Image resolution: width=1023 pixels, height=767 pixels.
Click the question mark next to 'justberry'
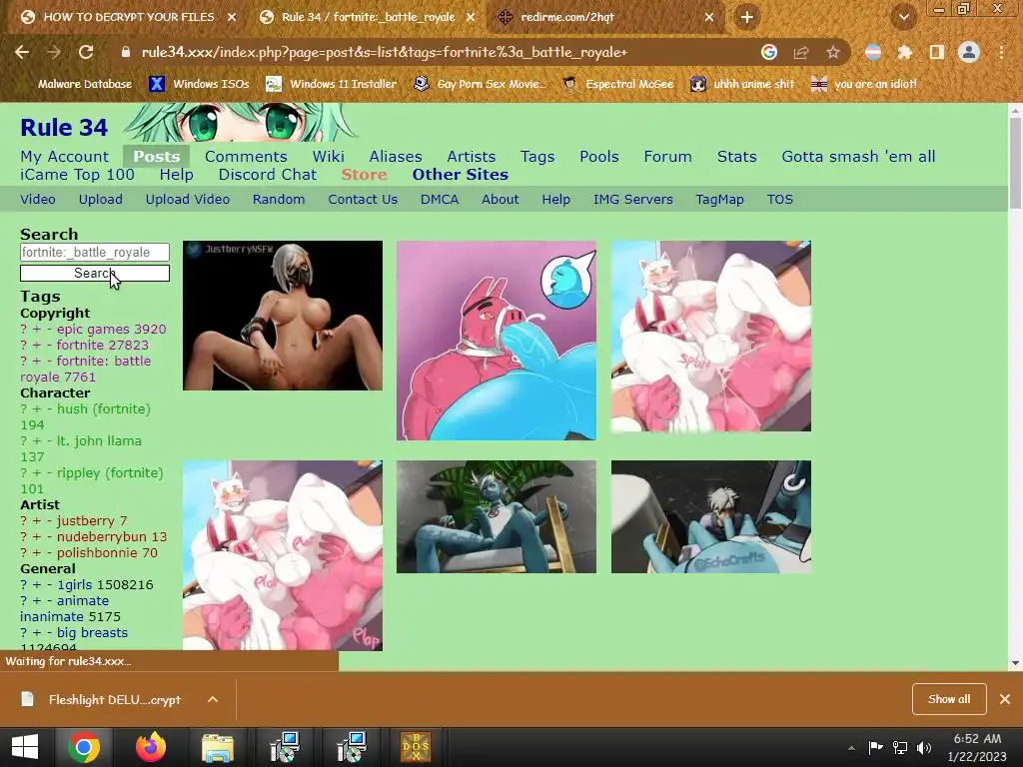pyautogui.click(x=24, y=521)
